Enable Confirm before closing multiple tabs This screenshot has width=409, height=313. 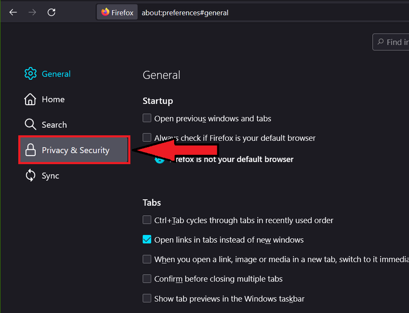[147, 279]
